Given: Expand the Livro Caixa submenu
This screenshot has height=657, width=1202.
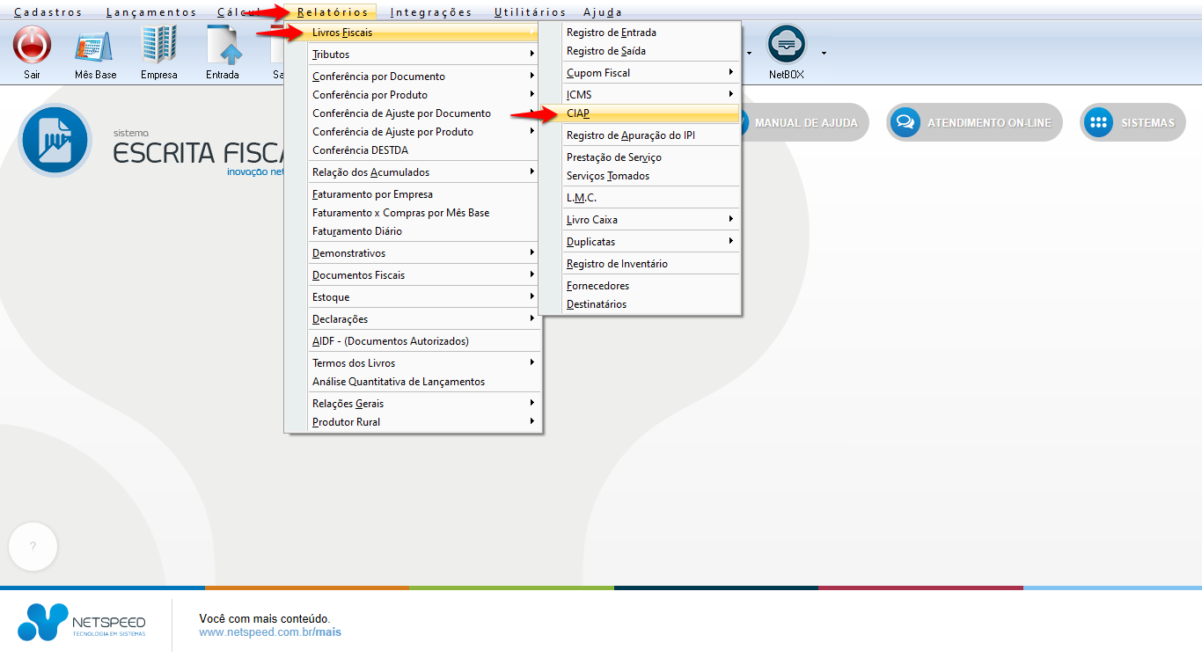Looking at the screenshot, I should (x=649, y=220).
